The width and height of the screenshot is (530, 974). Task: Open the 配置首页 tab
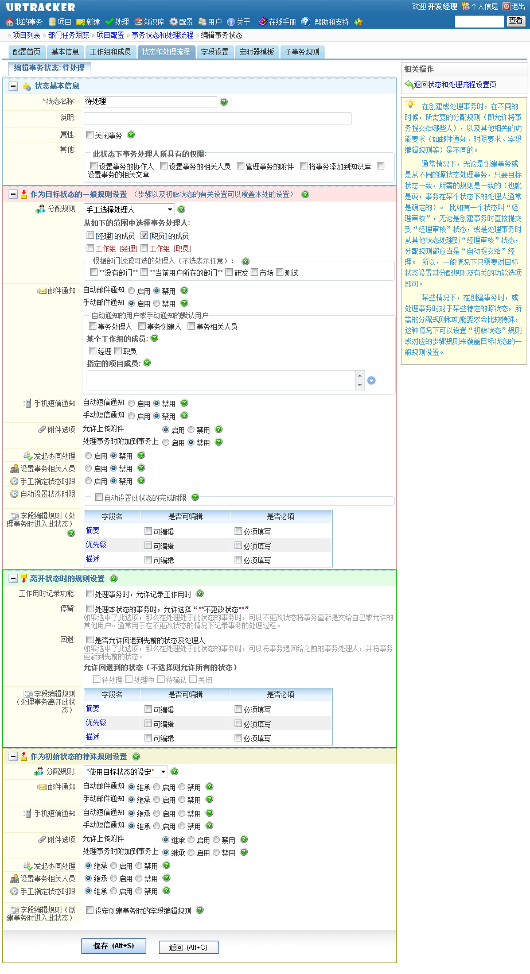point(27,52)
